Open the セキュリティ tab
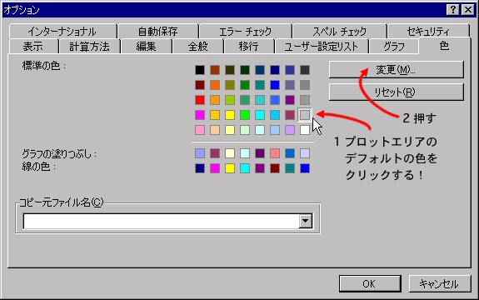479x300 pixels. click(x=428, y=31)
